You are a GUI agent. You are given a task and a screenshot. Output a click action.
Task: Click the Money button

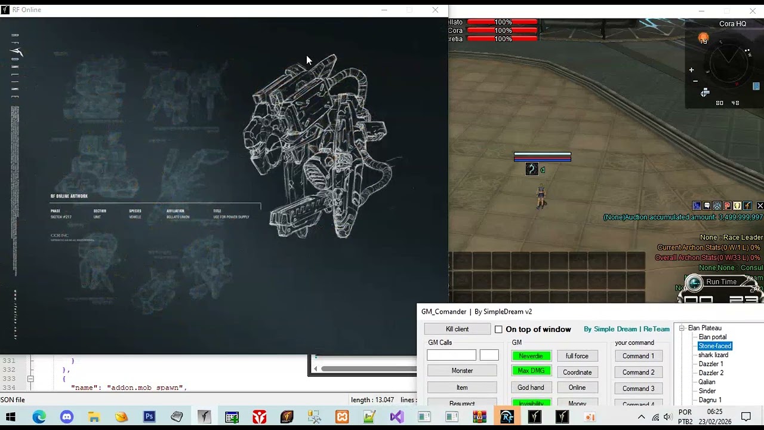coord(577,403)
